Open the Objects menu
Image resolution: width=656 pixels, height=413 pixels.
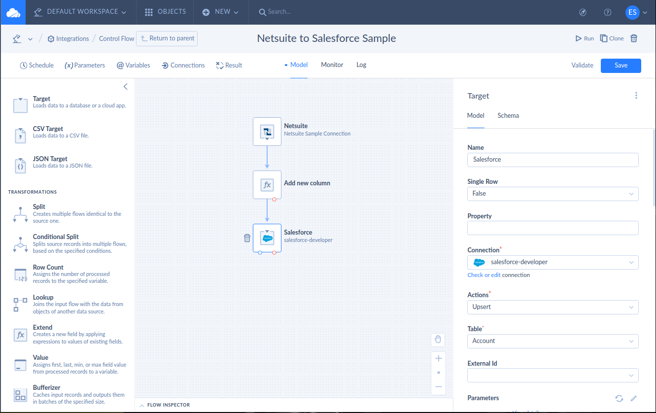click(x=166, y=12)
